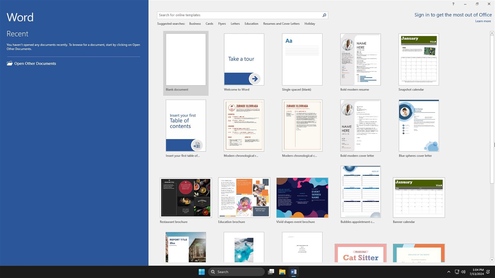Click the Open Other Documents folder icon
Viewport: 495px width, 278px height.
9,63
